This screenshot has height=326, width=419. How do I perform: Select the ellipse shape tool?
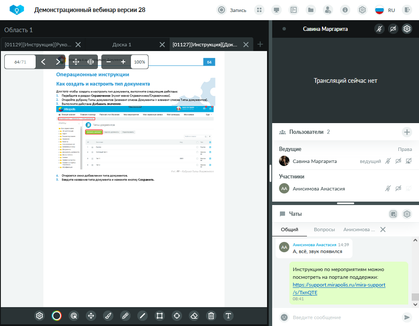[177, 316]
